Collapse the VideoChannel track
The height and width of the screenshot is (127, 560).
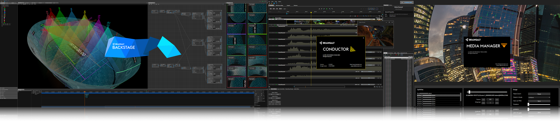tap(271, 19)
